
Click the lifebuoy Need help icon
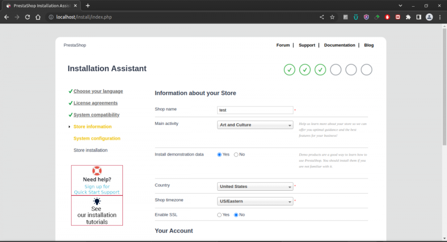coord(97,171)
